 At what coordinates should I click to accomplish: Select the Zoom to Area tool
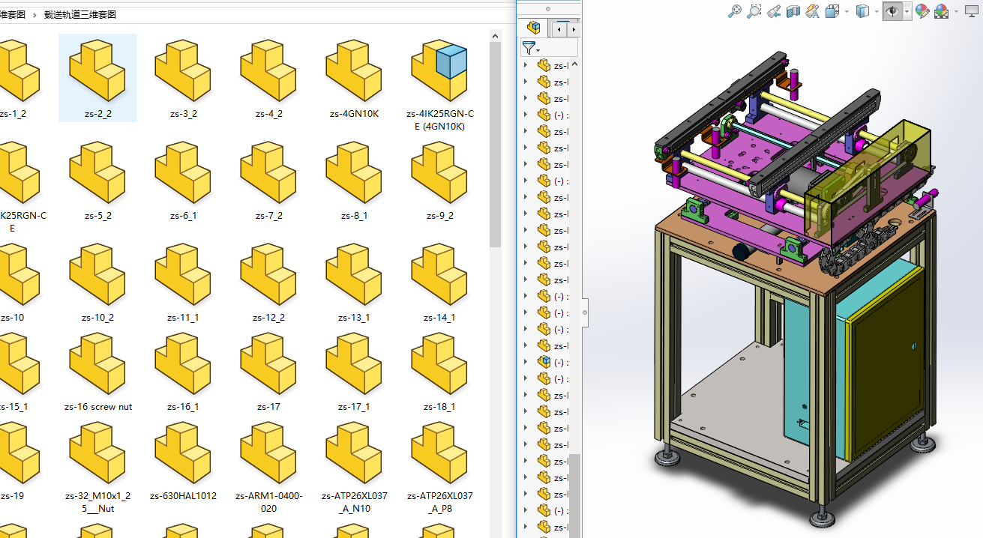(x=754, y=11)
